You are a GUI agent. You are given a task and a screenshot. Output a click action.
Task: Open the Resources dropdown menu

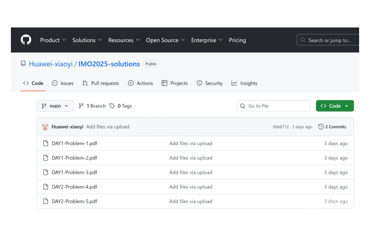124,40
